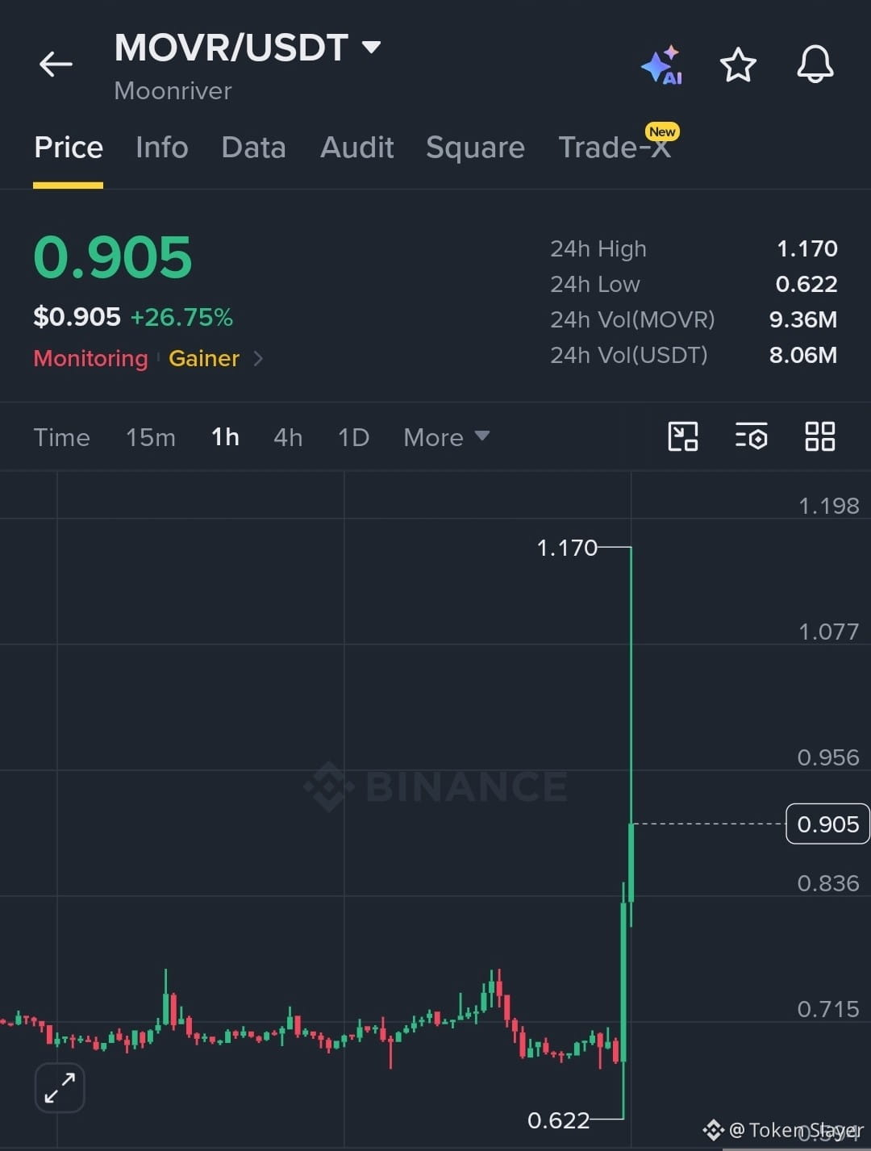Click the $0.905 USD price text

pyautogui.click(x=77, y=317)
